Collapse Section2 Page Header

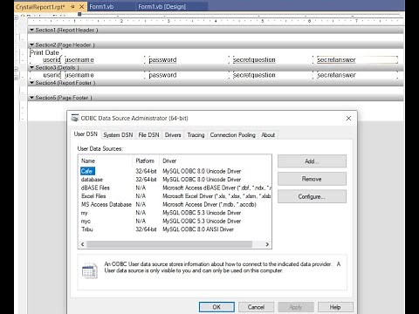tap(32, 44)
